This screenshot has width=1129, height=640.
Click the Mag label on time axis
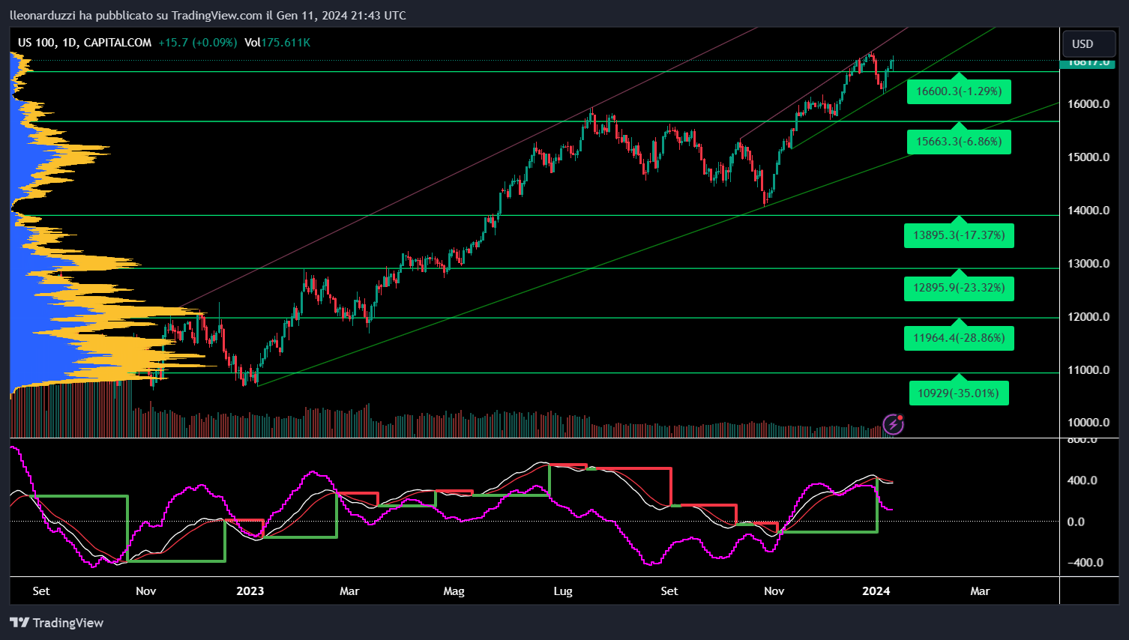point(454,591)
